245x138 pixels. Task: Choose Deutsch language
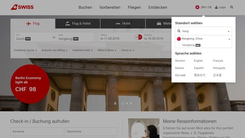(x=180, y=61)
